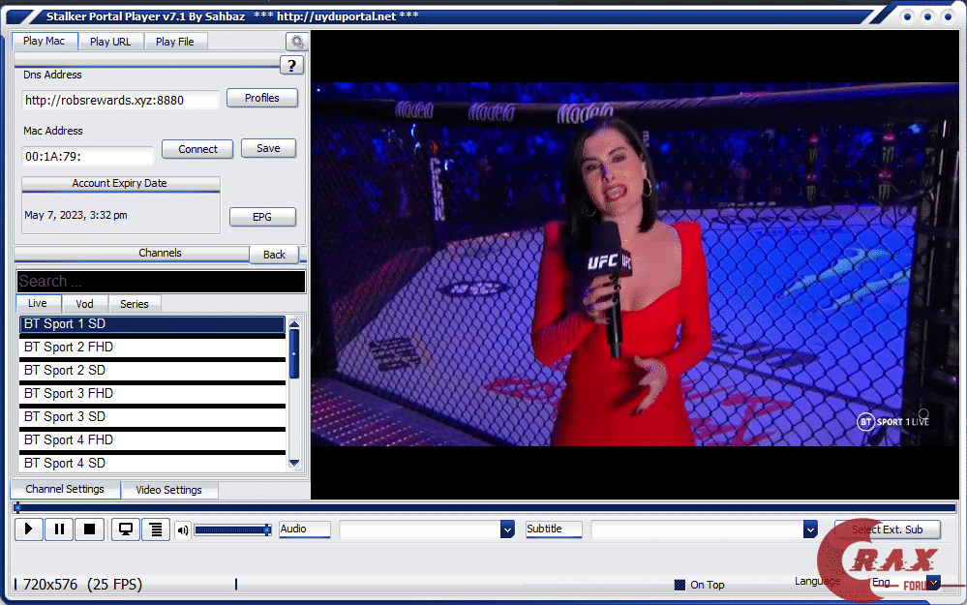Image resolution: width=967 pixels, height=605 pixels.
Task: Switch to Video Settings tab
Action: click(x=169, y=490)
